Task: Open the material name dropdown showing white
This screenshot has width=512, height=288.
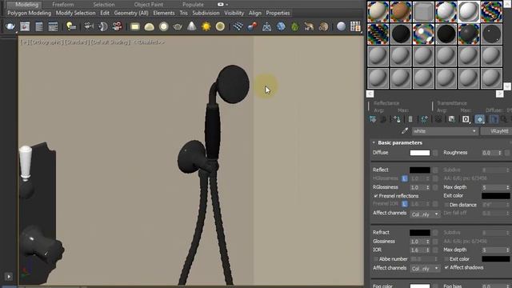Action: (x=445, y=131)
